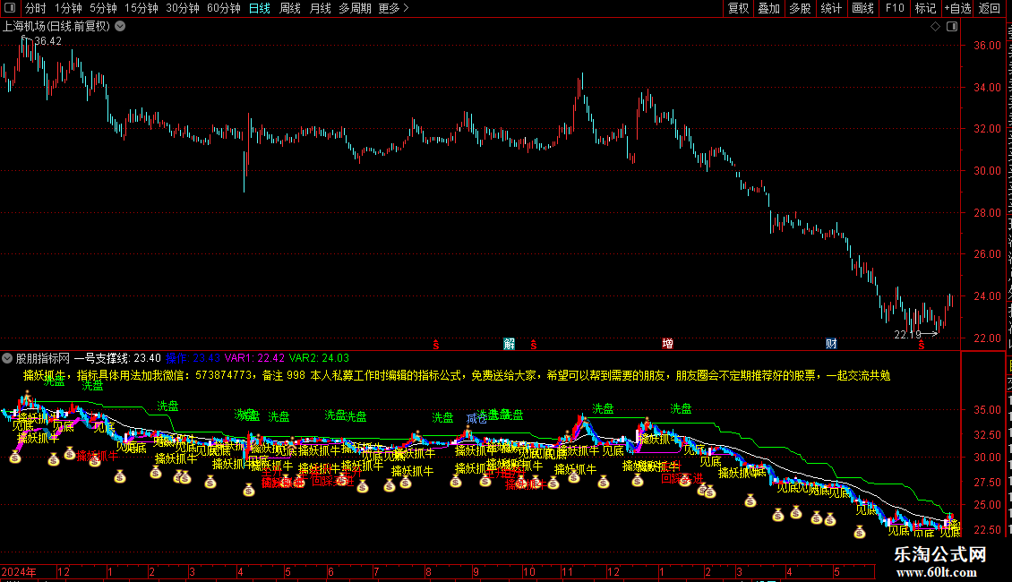This screenshot has width=1012, height=582.
Task: Toggle the left sidebar panel icon
Action: tap(10, 8)
